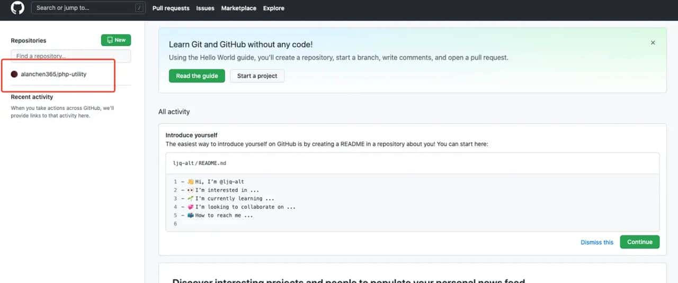Open Marketplace from the header
This screenshot has width=678, height=283.
tap(238, 8)
